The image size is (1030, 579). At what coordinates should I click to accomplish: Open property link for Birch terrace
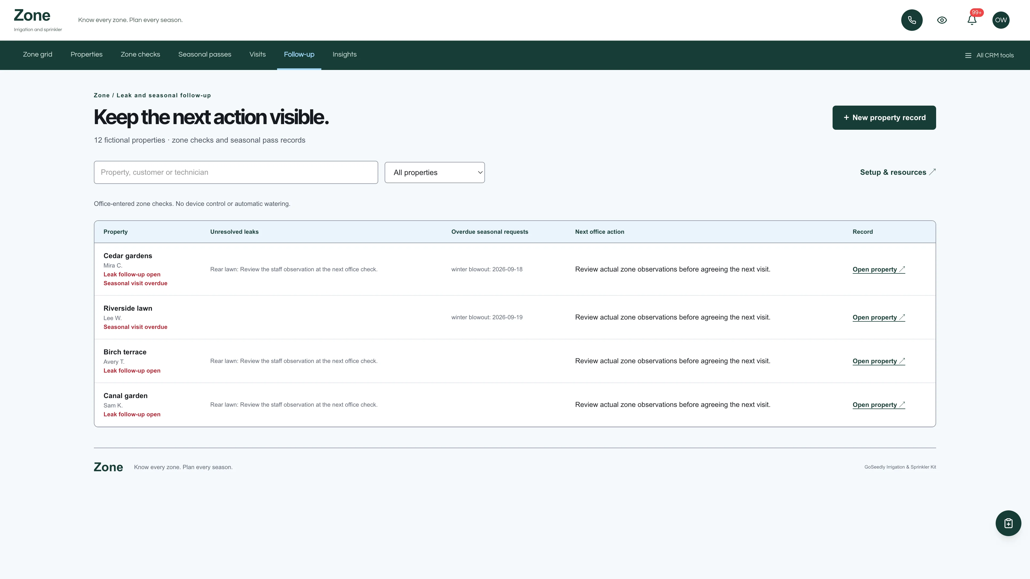coord(878,361)
